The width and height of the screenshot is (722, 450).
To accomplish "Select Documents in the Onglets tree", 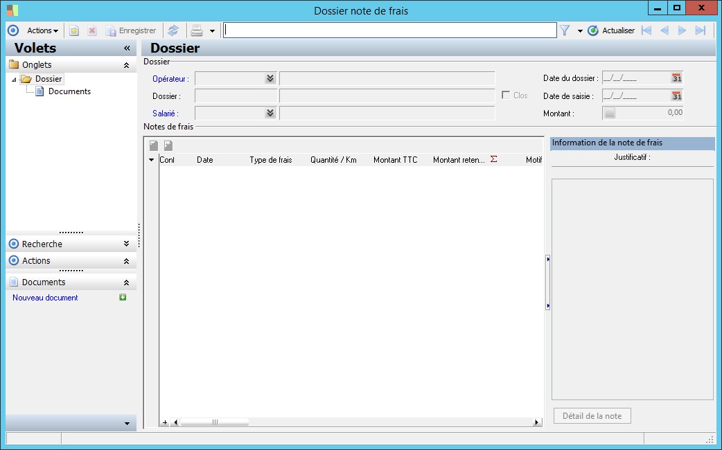I will pos(69,91).
